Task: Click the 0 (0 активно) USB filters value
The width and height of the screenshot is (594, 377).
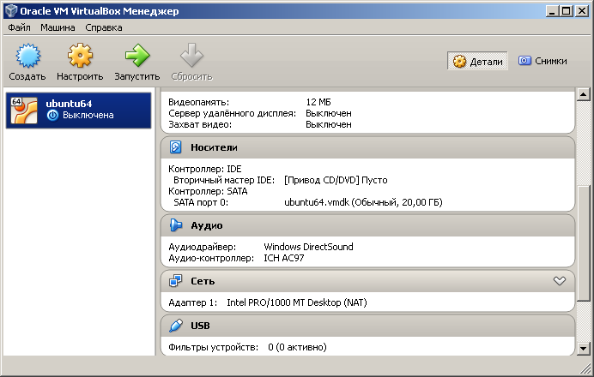Action: pyautogui.click(x=297, y=347)
